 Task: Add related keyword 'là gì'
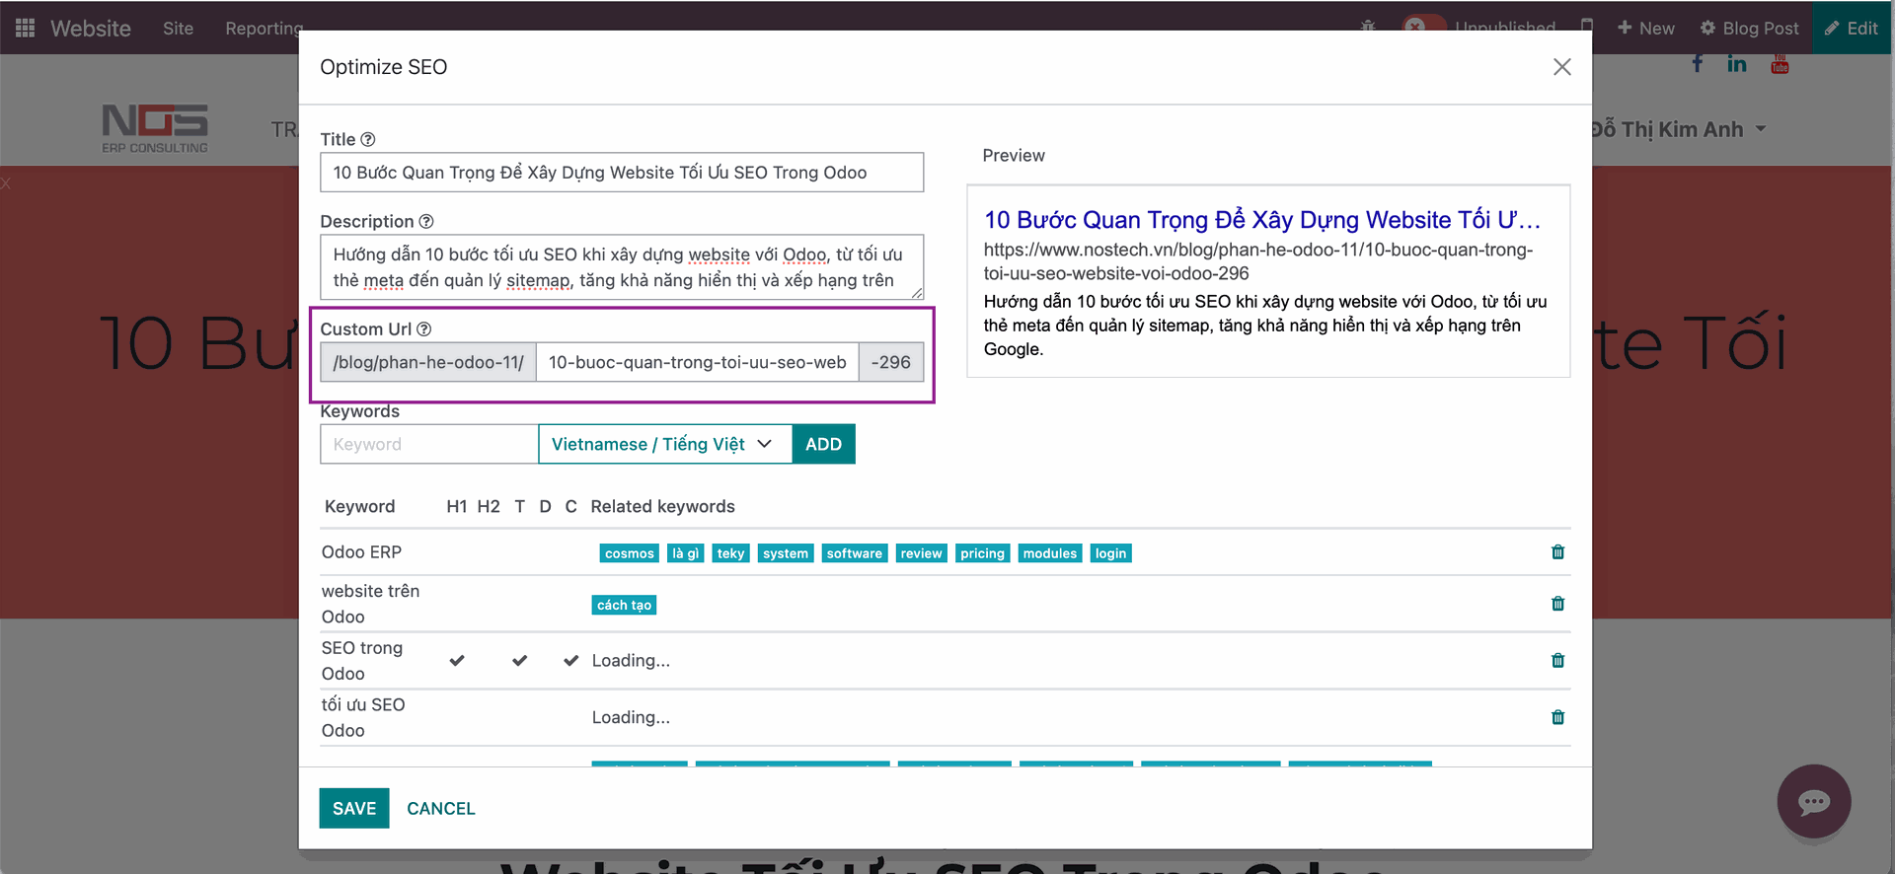(685, 553)
